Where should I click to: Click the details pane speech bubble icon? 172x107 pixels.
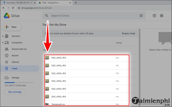(165, 38)
